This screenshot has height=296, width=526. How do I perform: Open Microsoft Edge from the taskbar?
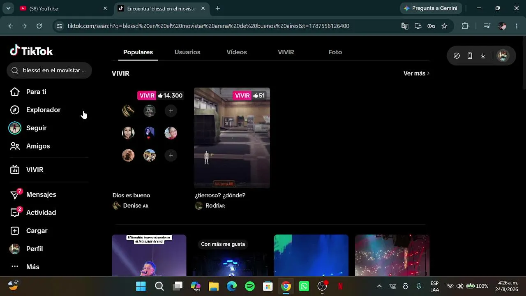[232, 286]
